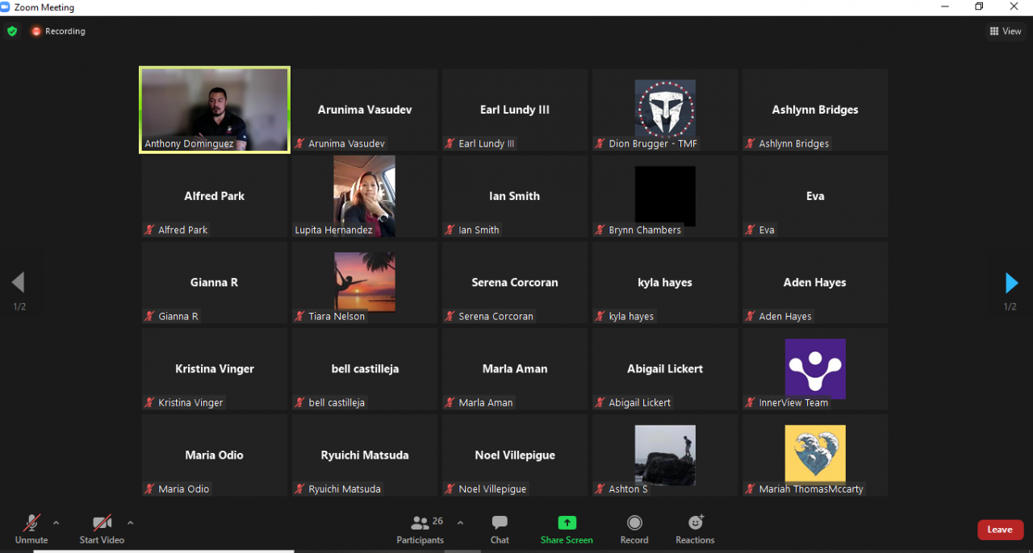Click the large Ashlynn Bridges name
Image resolution: width=1033 pixels, height=553 pixels.
815,110
